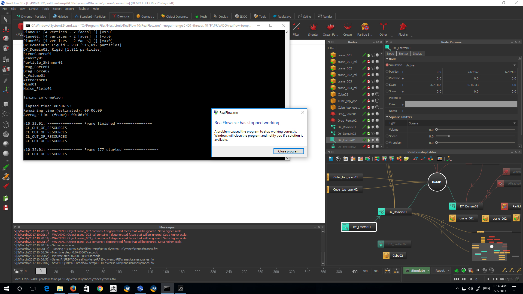Screen dimensions: 523x294
Task: Toggle shading cube icon for Cube02
Action: (377, 94)
